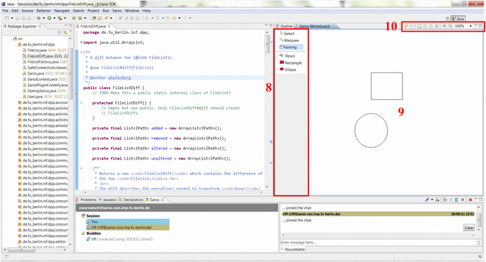Zoom out on the whiteboard

coord(450,26)
